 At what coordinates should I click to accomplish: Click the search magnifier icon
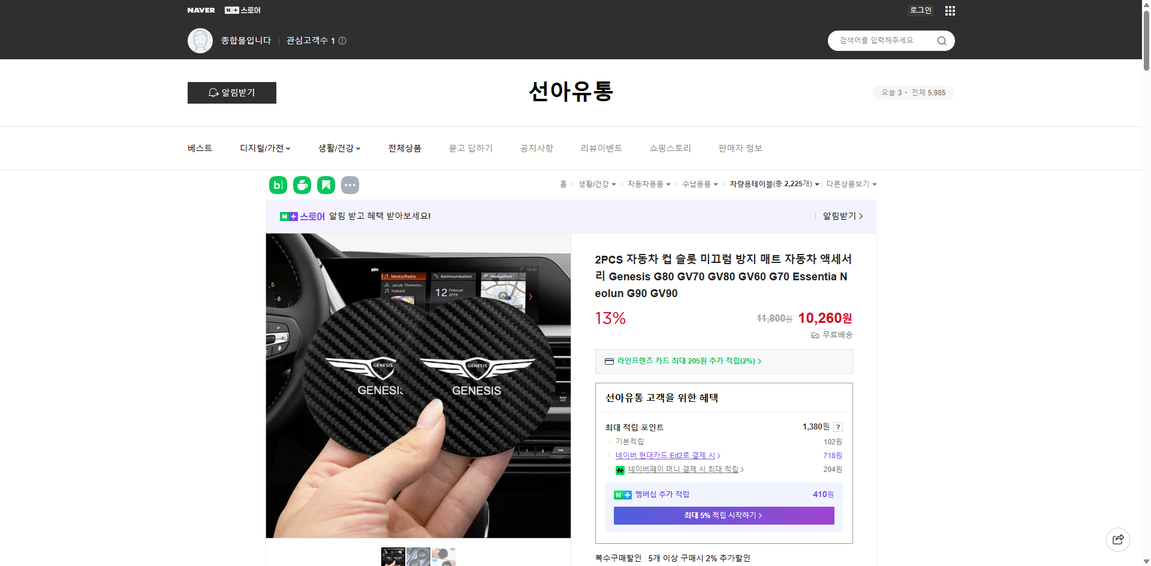941,41
